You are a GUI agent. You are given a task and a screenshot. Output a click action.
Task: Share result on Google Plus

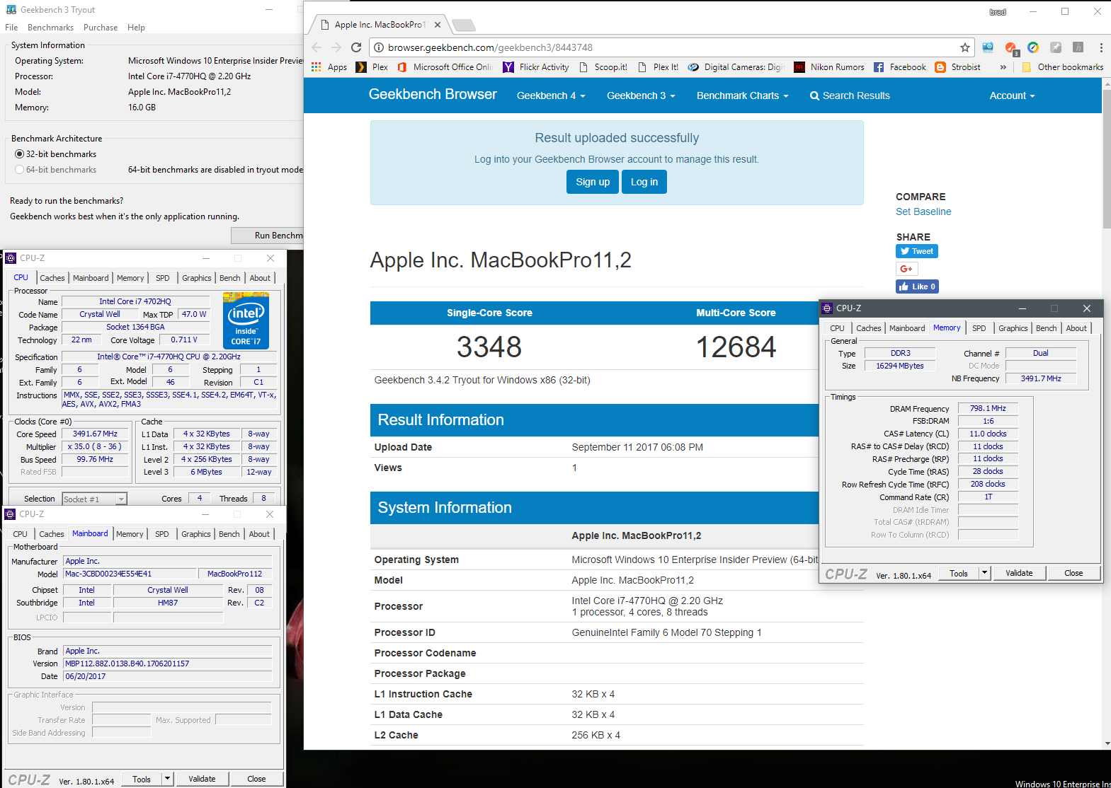coord(906,269)
